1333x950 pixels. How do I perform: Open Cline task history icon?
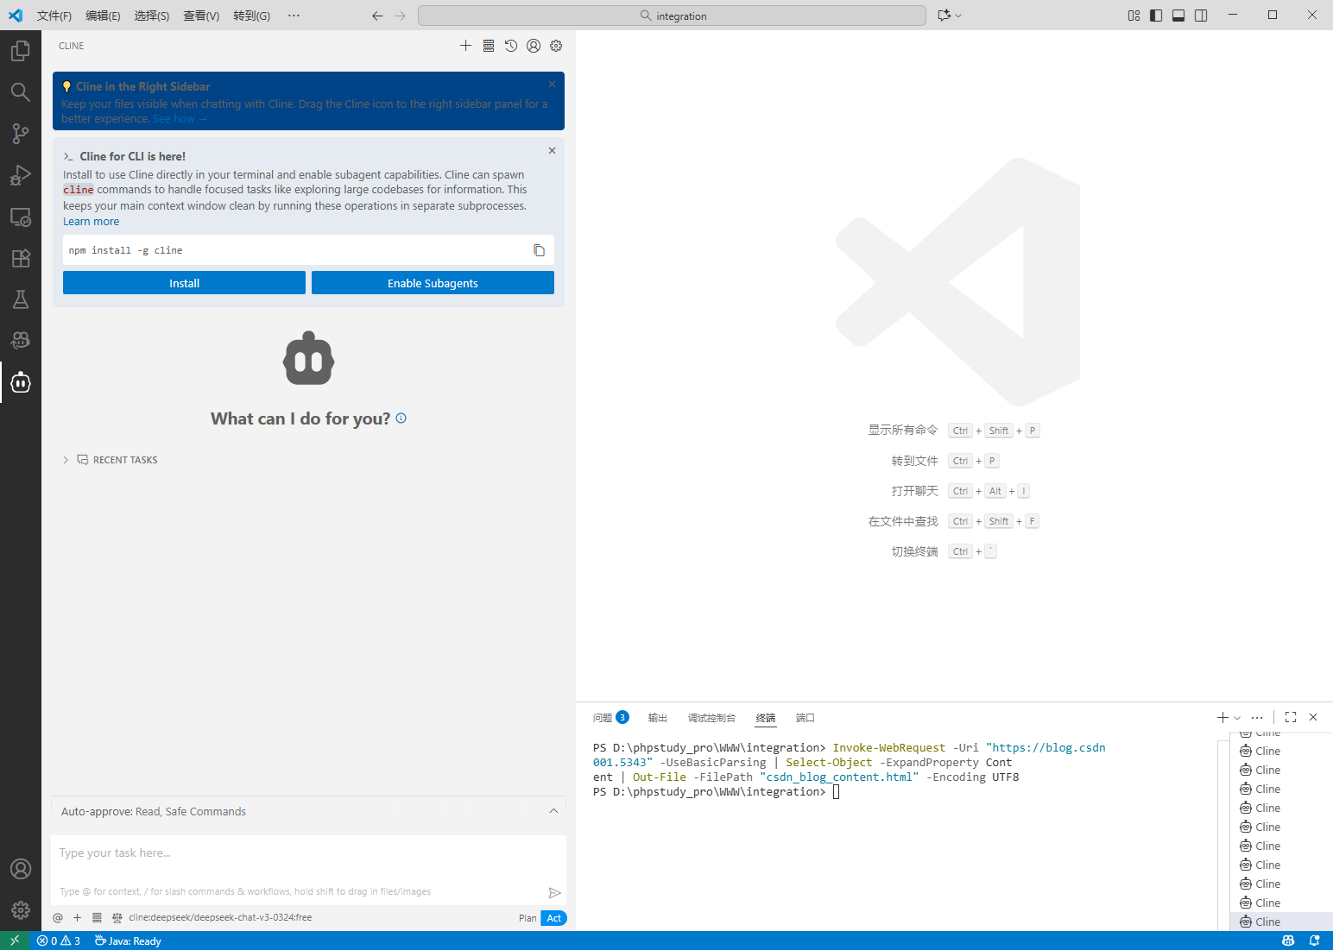511,46
